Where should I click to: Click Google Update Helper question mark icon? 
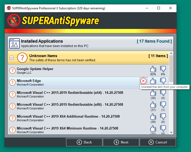pyautogui.click(x=12, y=71)
